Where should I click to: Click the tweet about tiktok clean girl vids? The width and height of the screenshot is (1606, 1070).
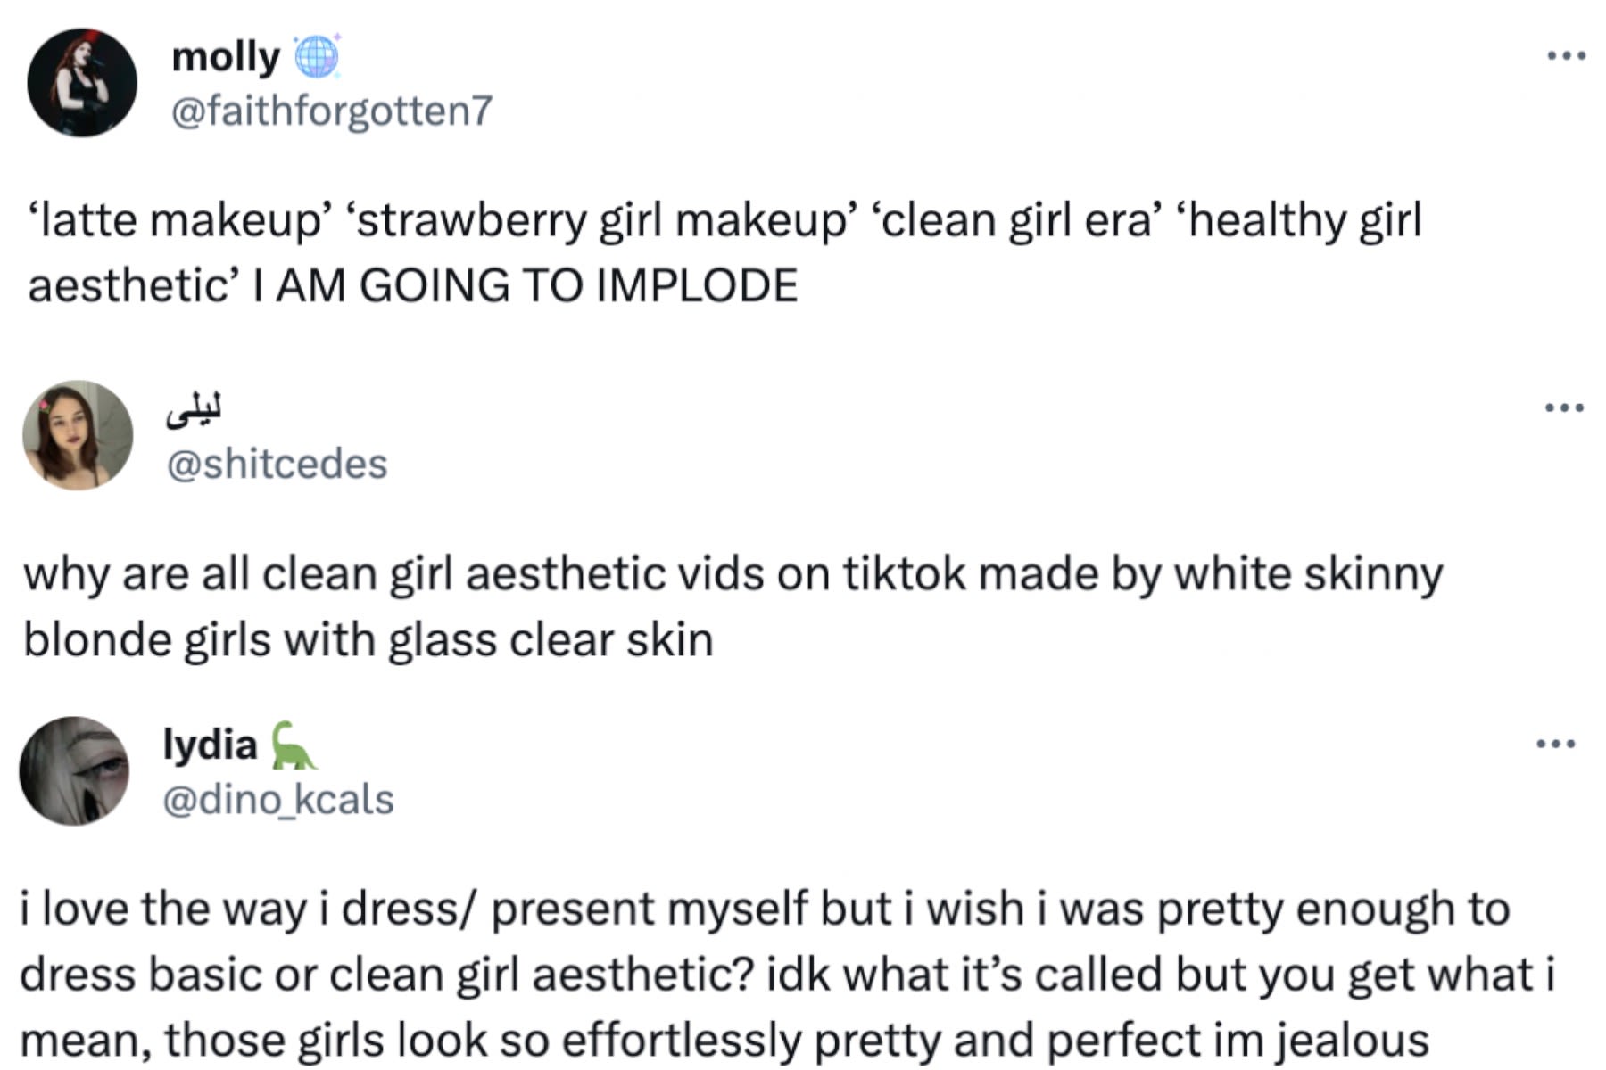point(732,573)
